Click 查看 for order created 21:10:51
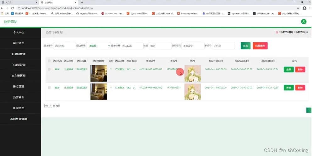The height and width of the screenshot is (156, 313). [x=289, y=69]
